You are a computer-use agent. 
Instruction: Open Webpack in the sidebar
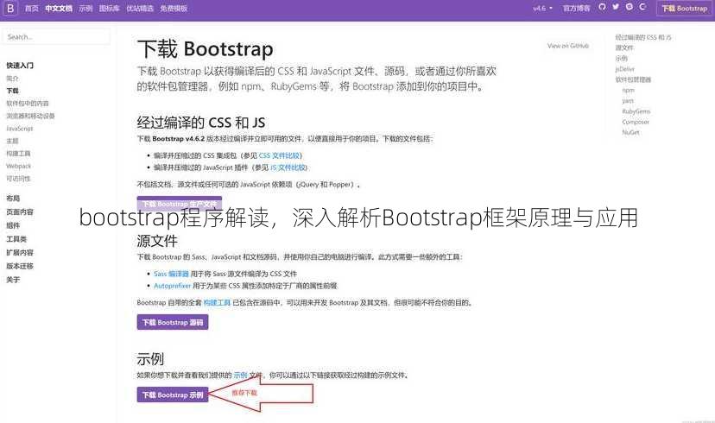pos(19,166)
